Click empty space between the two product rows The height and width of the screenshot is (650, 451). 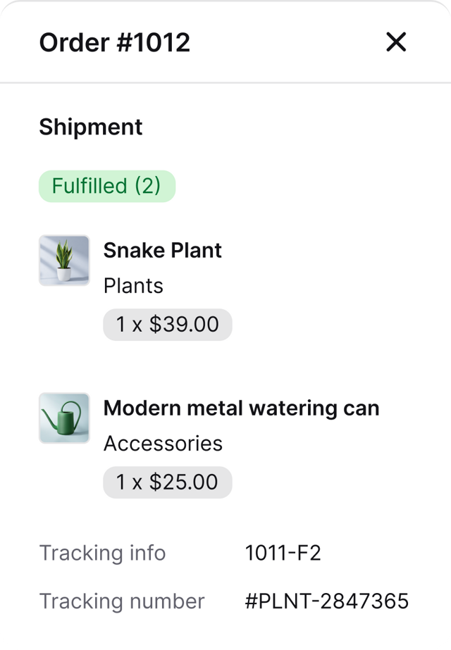point(225,368)
